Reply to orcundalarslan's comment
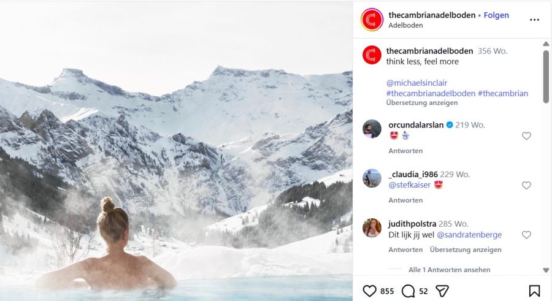The height and width of the screenshot is (301, 552). (x=405, y=151)
